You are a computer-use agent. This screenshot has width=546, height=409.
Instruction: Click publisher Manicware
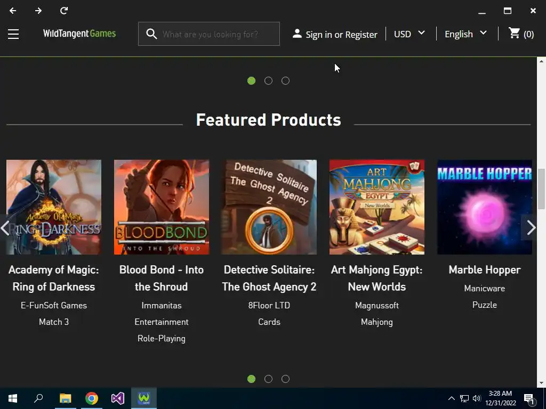(484, 288)
